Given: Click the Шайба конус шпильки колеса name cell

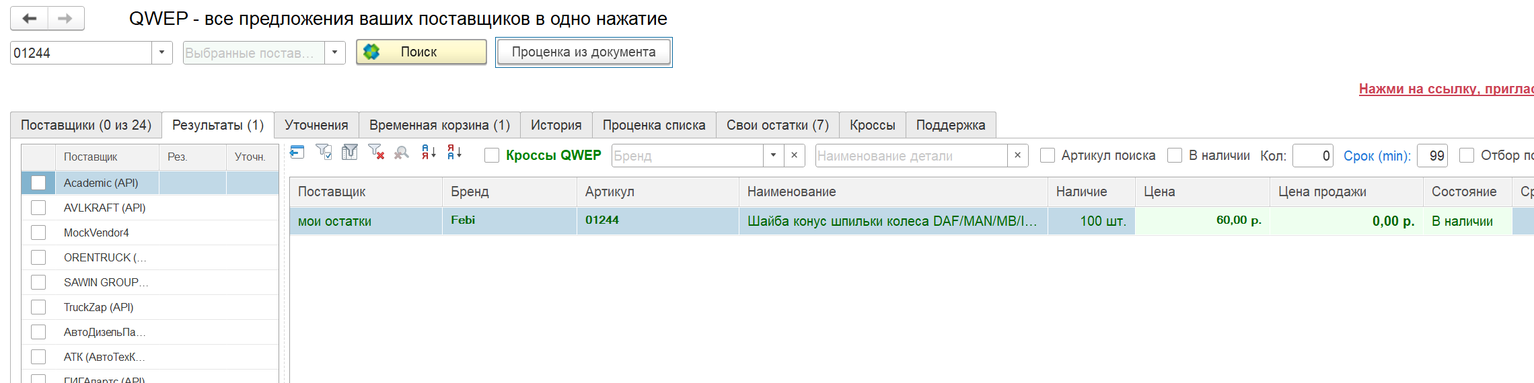Looking at the screenshot, I should coord(893,221).
